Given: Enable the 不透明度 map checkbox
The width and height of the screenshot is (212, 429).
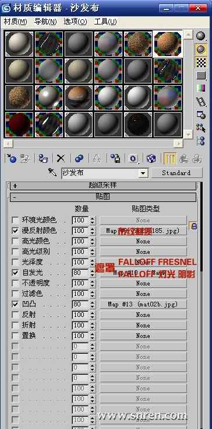Looking at the screenshot, I should point(15,283).
